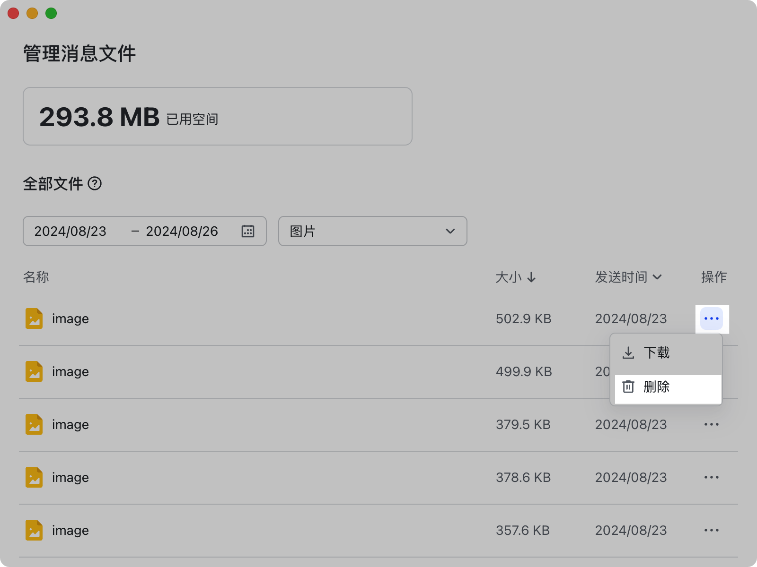This screenshot has width=757, height=567.
Task: Click the image file icon for 379.5 KB
Action: [x=34, y=424]
